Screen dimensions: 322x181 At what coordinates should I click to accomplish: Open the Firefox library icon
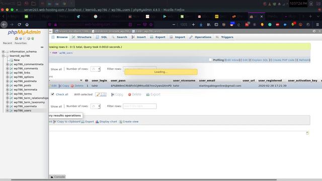pos(209,25)
